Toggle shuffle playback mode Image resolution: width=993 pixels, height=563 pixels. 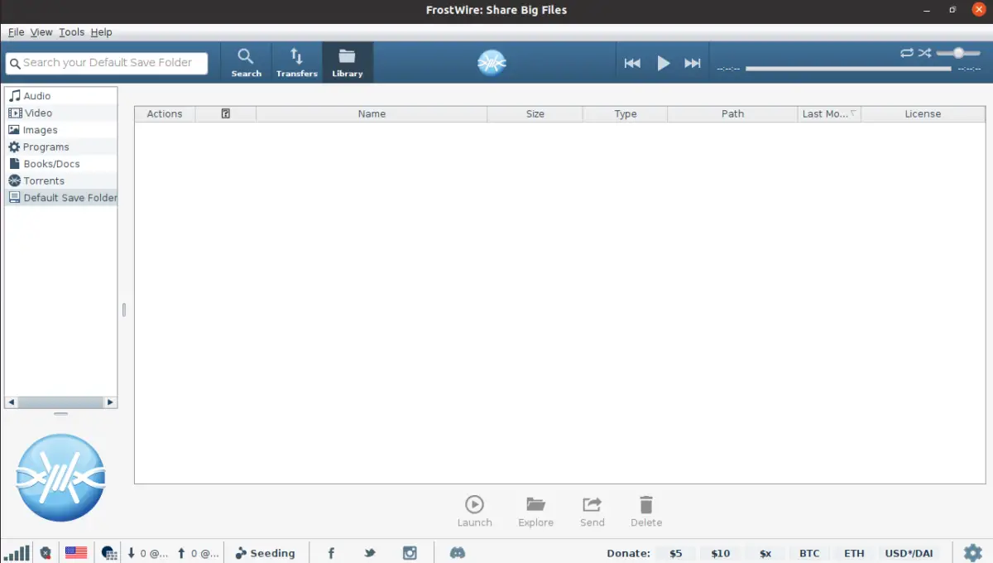[x=925, y=53]
